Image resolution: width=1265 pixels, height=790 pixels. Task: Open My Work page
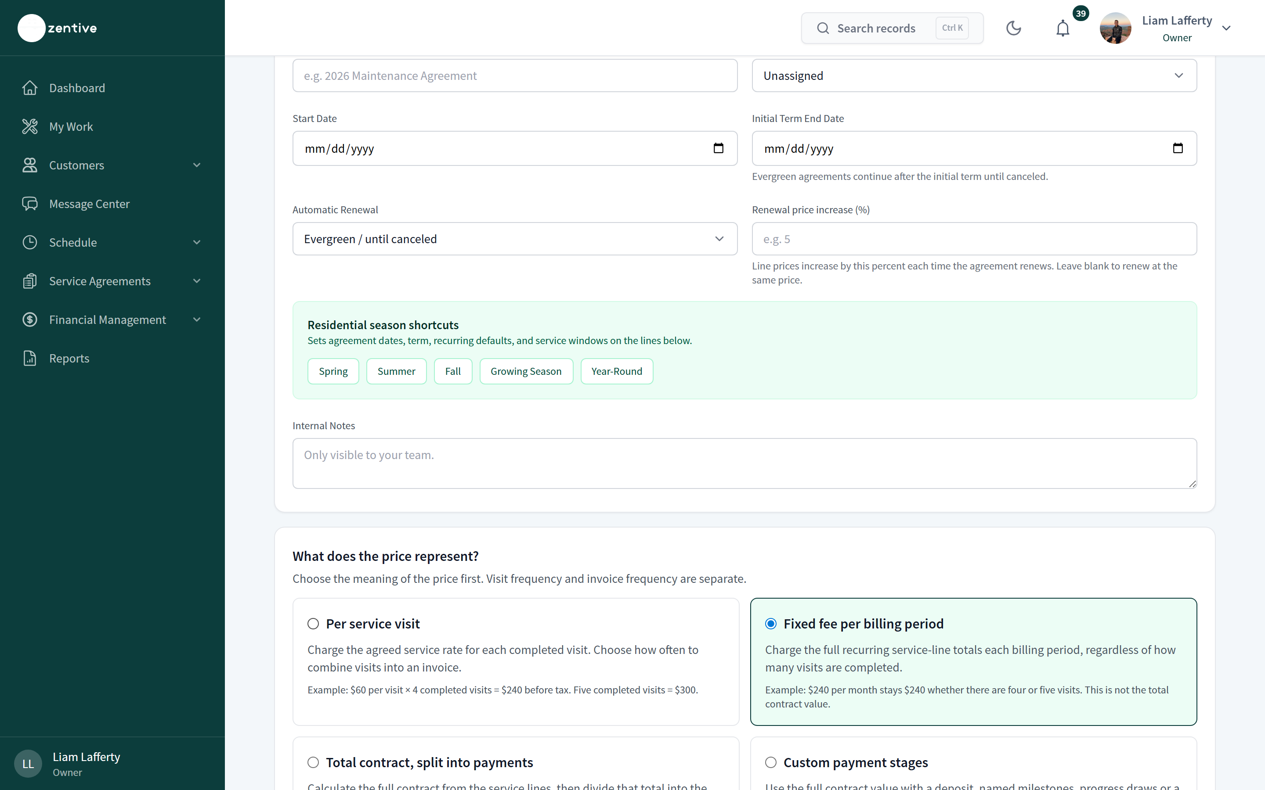point(71,126)
